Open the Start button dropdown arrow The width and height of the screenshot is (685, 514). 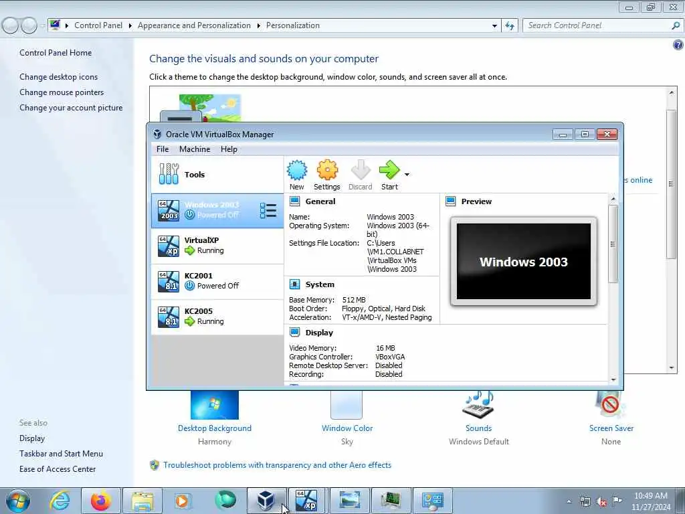pos(407,175)
